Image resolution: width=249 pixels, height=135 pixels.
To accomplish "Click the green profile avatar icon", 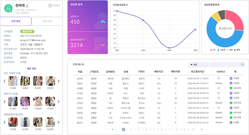I will pos(8,8).
